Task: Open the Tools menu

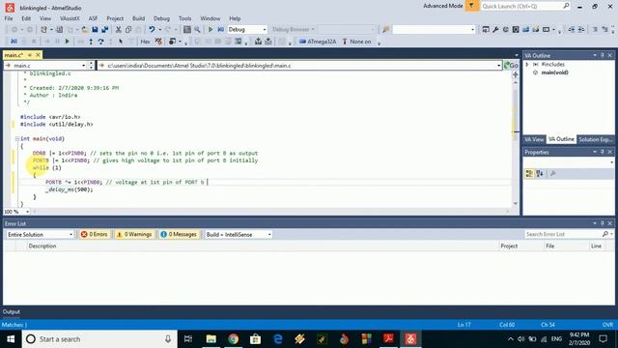Action: point(184,18)
